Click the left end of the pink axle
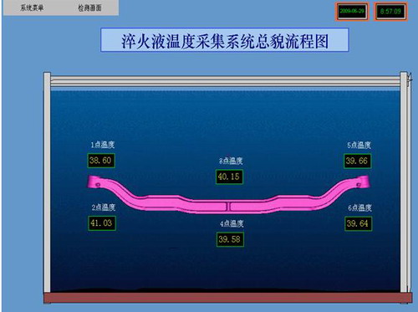This screenshot has width=418, height=312. click(x=94, y=182)
